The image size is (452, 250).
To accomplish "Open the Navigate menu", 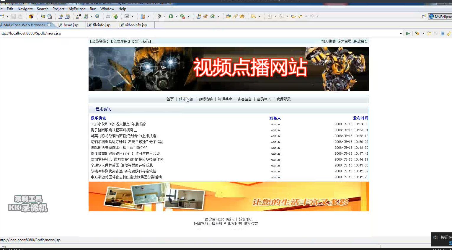I will coord(25,9).
